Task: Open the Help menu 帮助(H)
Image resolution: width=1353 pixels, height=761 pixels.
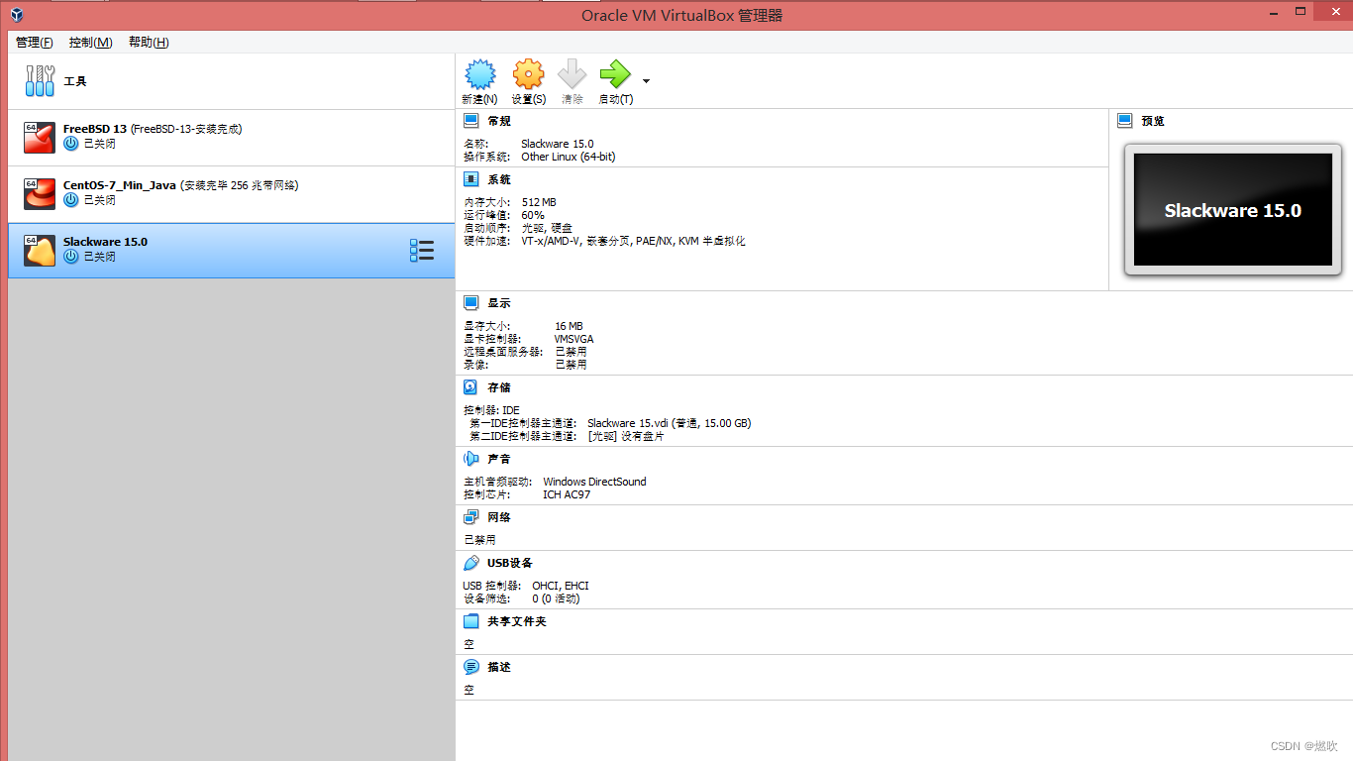Action: (149, 43)
